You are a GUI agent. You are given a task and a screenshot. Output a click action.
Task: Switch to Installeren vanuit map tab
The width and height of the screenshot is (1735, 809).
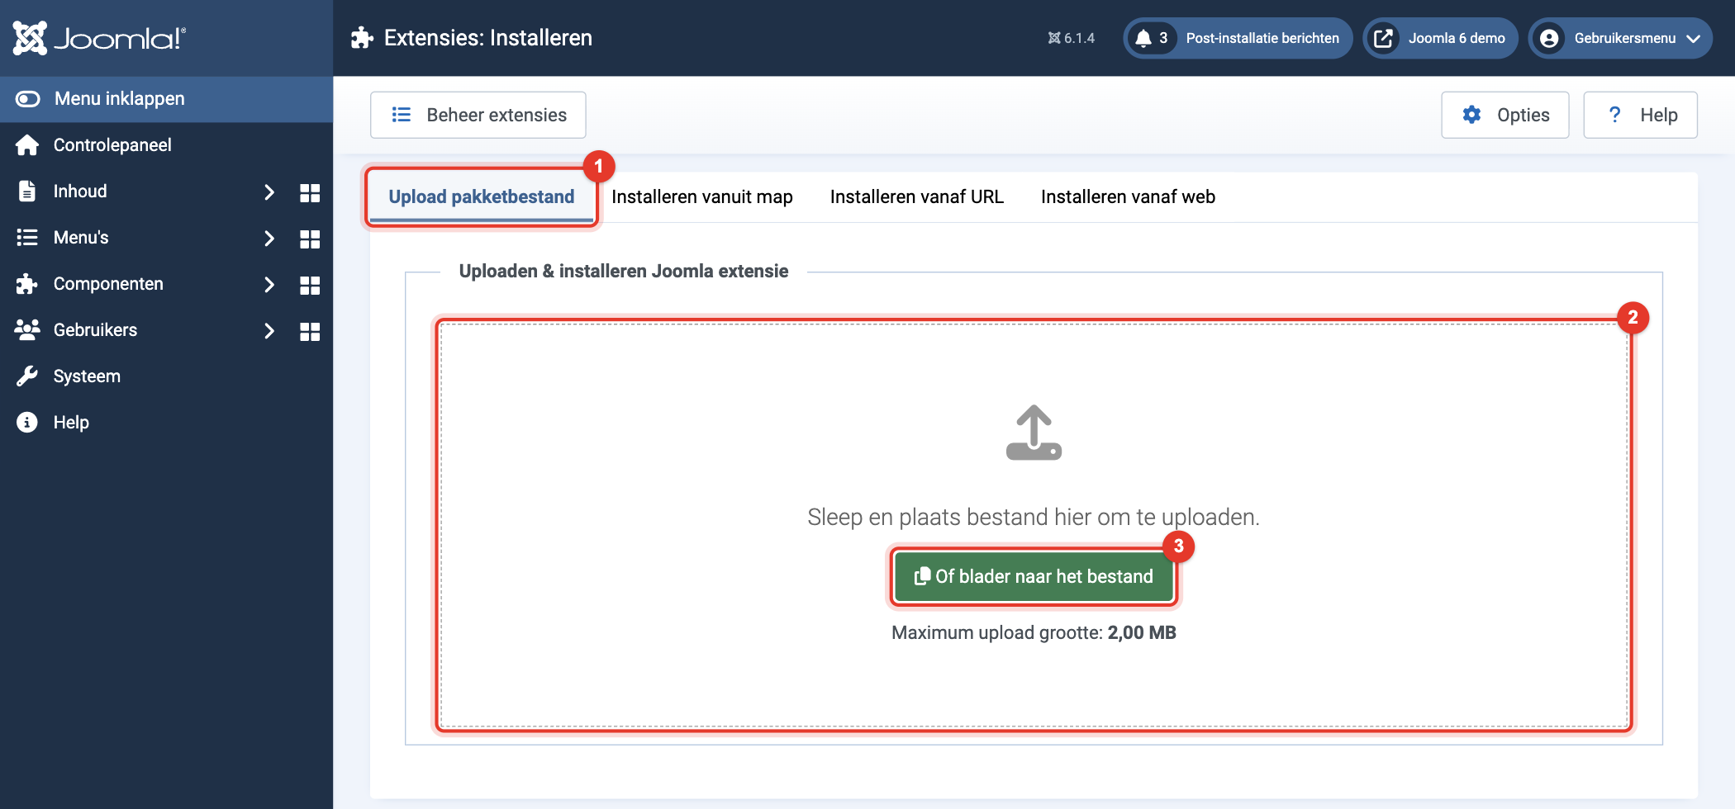click(x=702, y=196)
